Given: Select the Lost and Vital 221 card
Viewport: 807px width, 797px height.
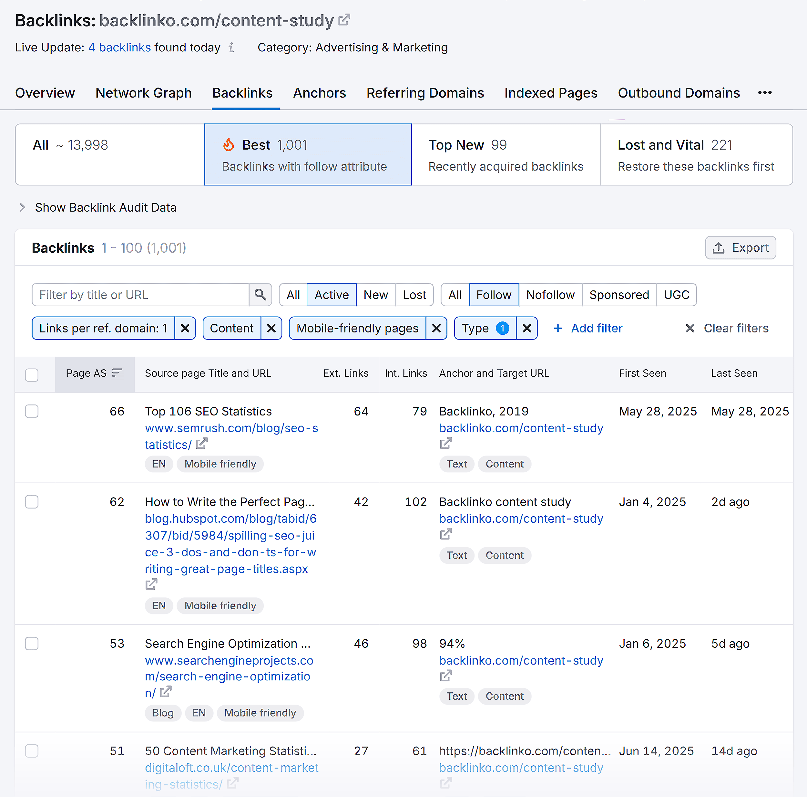Looking at the screenshot, I should 696,154.
